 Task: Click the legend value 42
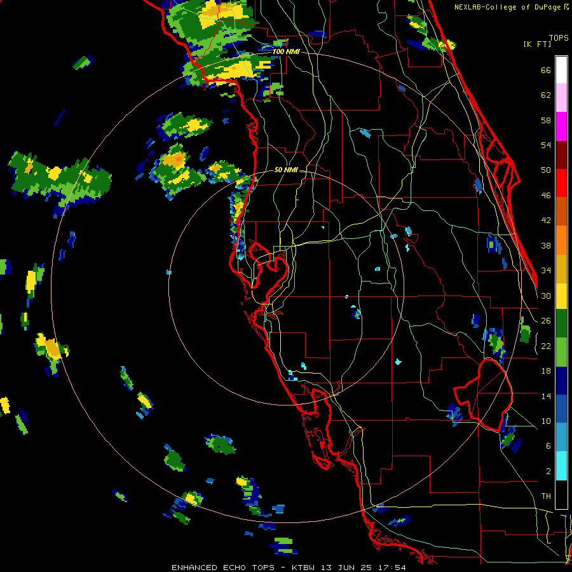pyautogui.click(x=546, y=221)
